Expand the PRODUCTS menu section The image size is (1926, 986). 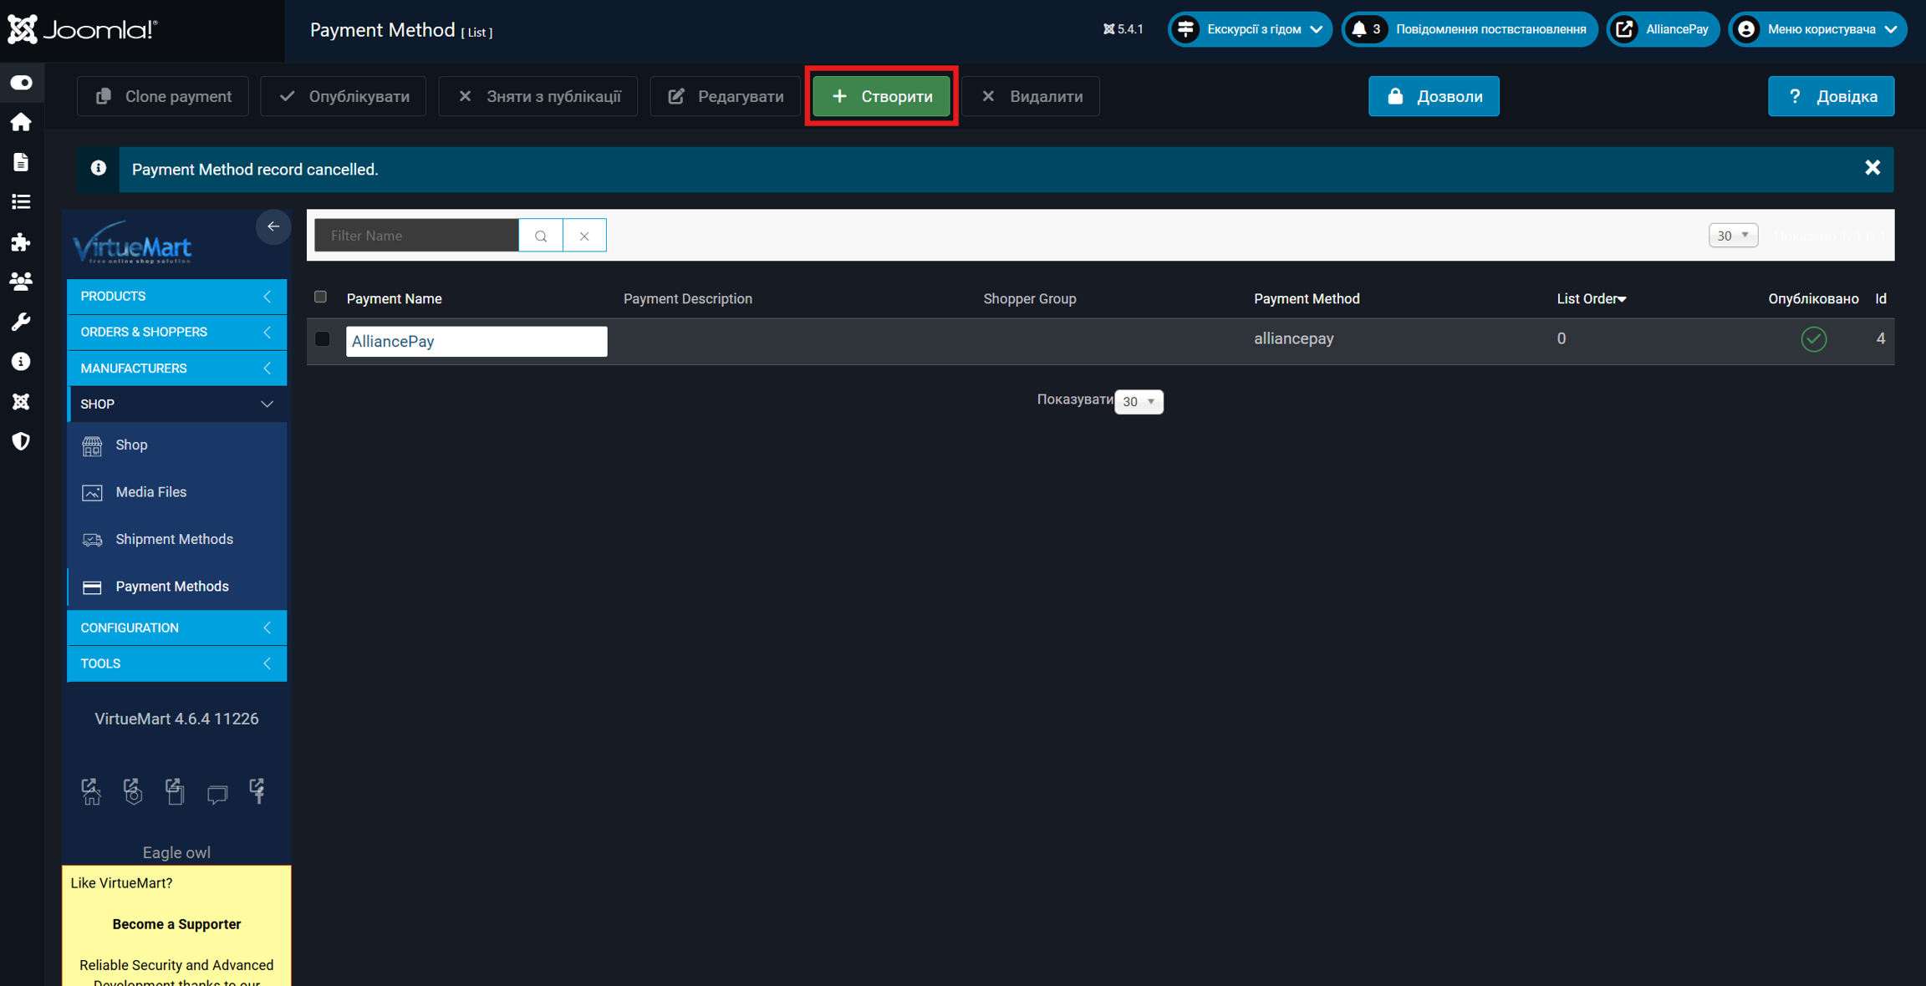(176, 297)
